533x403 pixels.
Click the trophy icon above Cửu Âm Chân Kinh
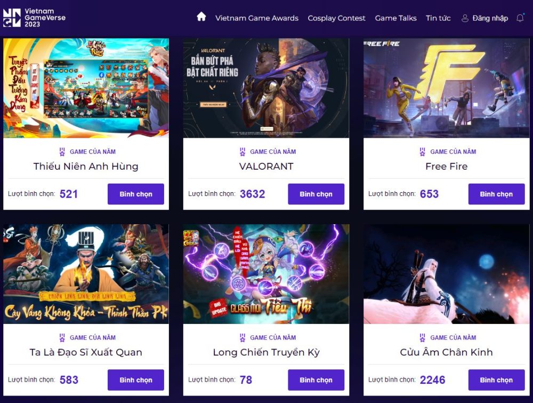coord(422,337)
